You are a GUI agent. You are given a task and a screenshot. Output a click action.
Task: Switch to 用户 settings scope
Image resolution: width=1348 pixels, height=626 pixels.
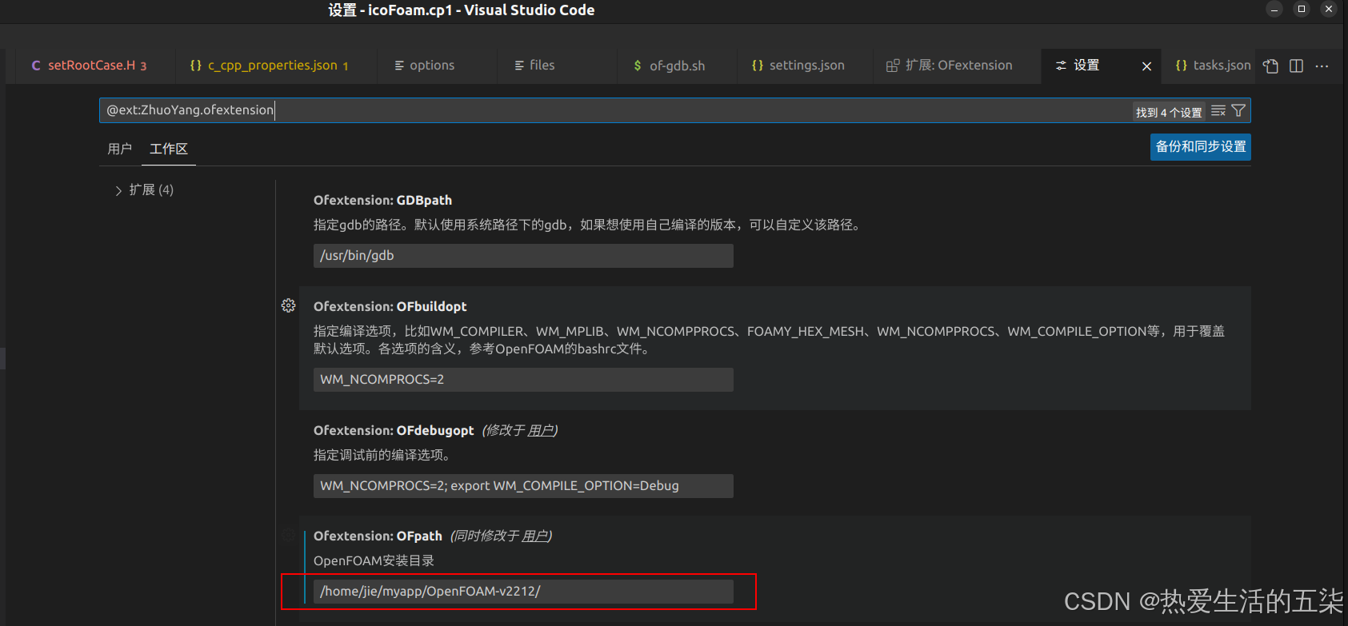[120, 149]
